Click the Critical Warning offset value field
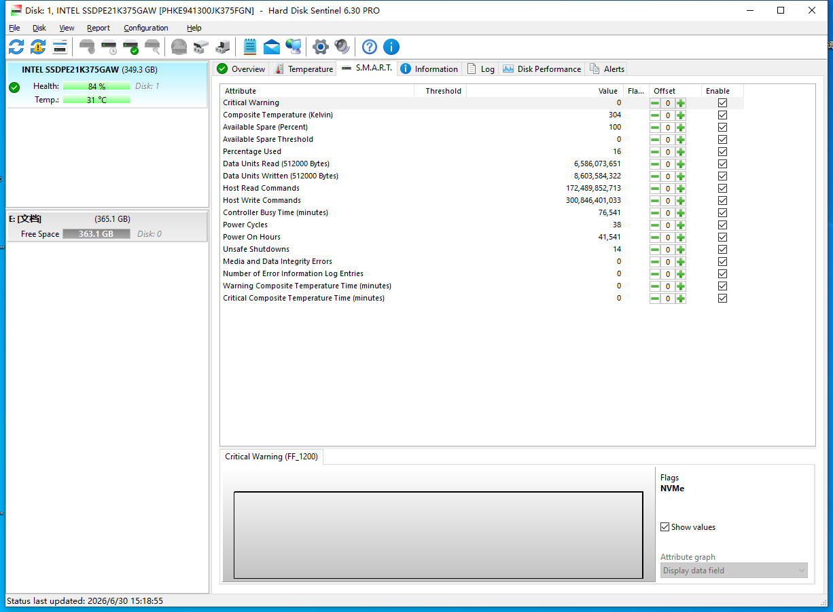This screenshot has width=833, height=612. [x=668, y=103]
